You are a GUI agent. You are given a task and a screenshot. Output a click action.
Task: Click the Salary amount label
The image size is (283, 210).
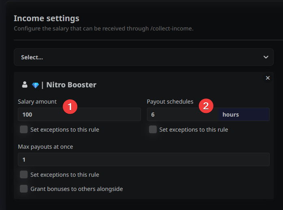click(x=37, y=102)
